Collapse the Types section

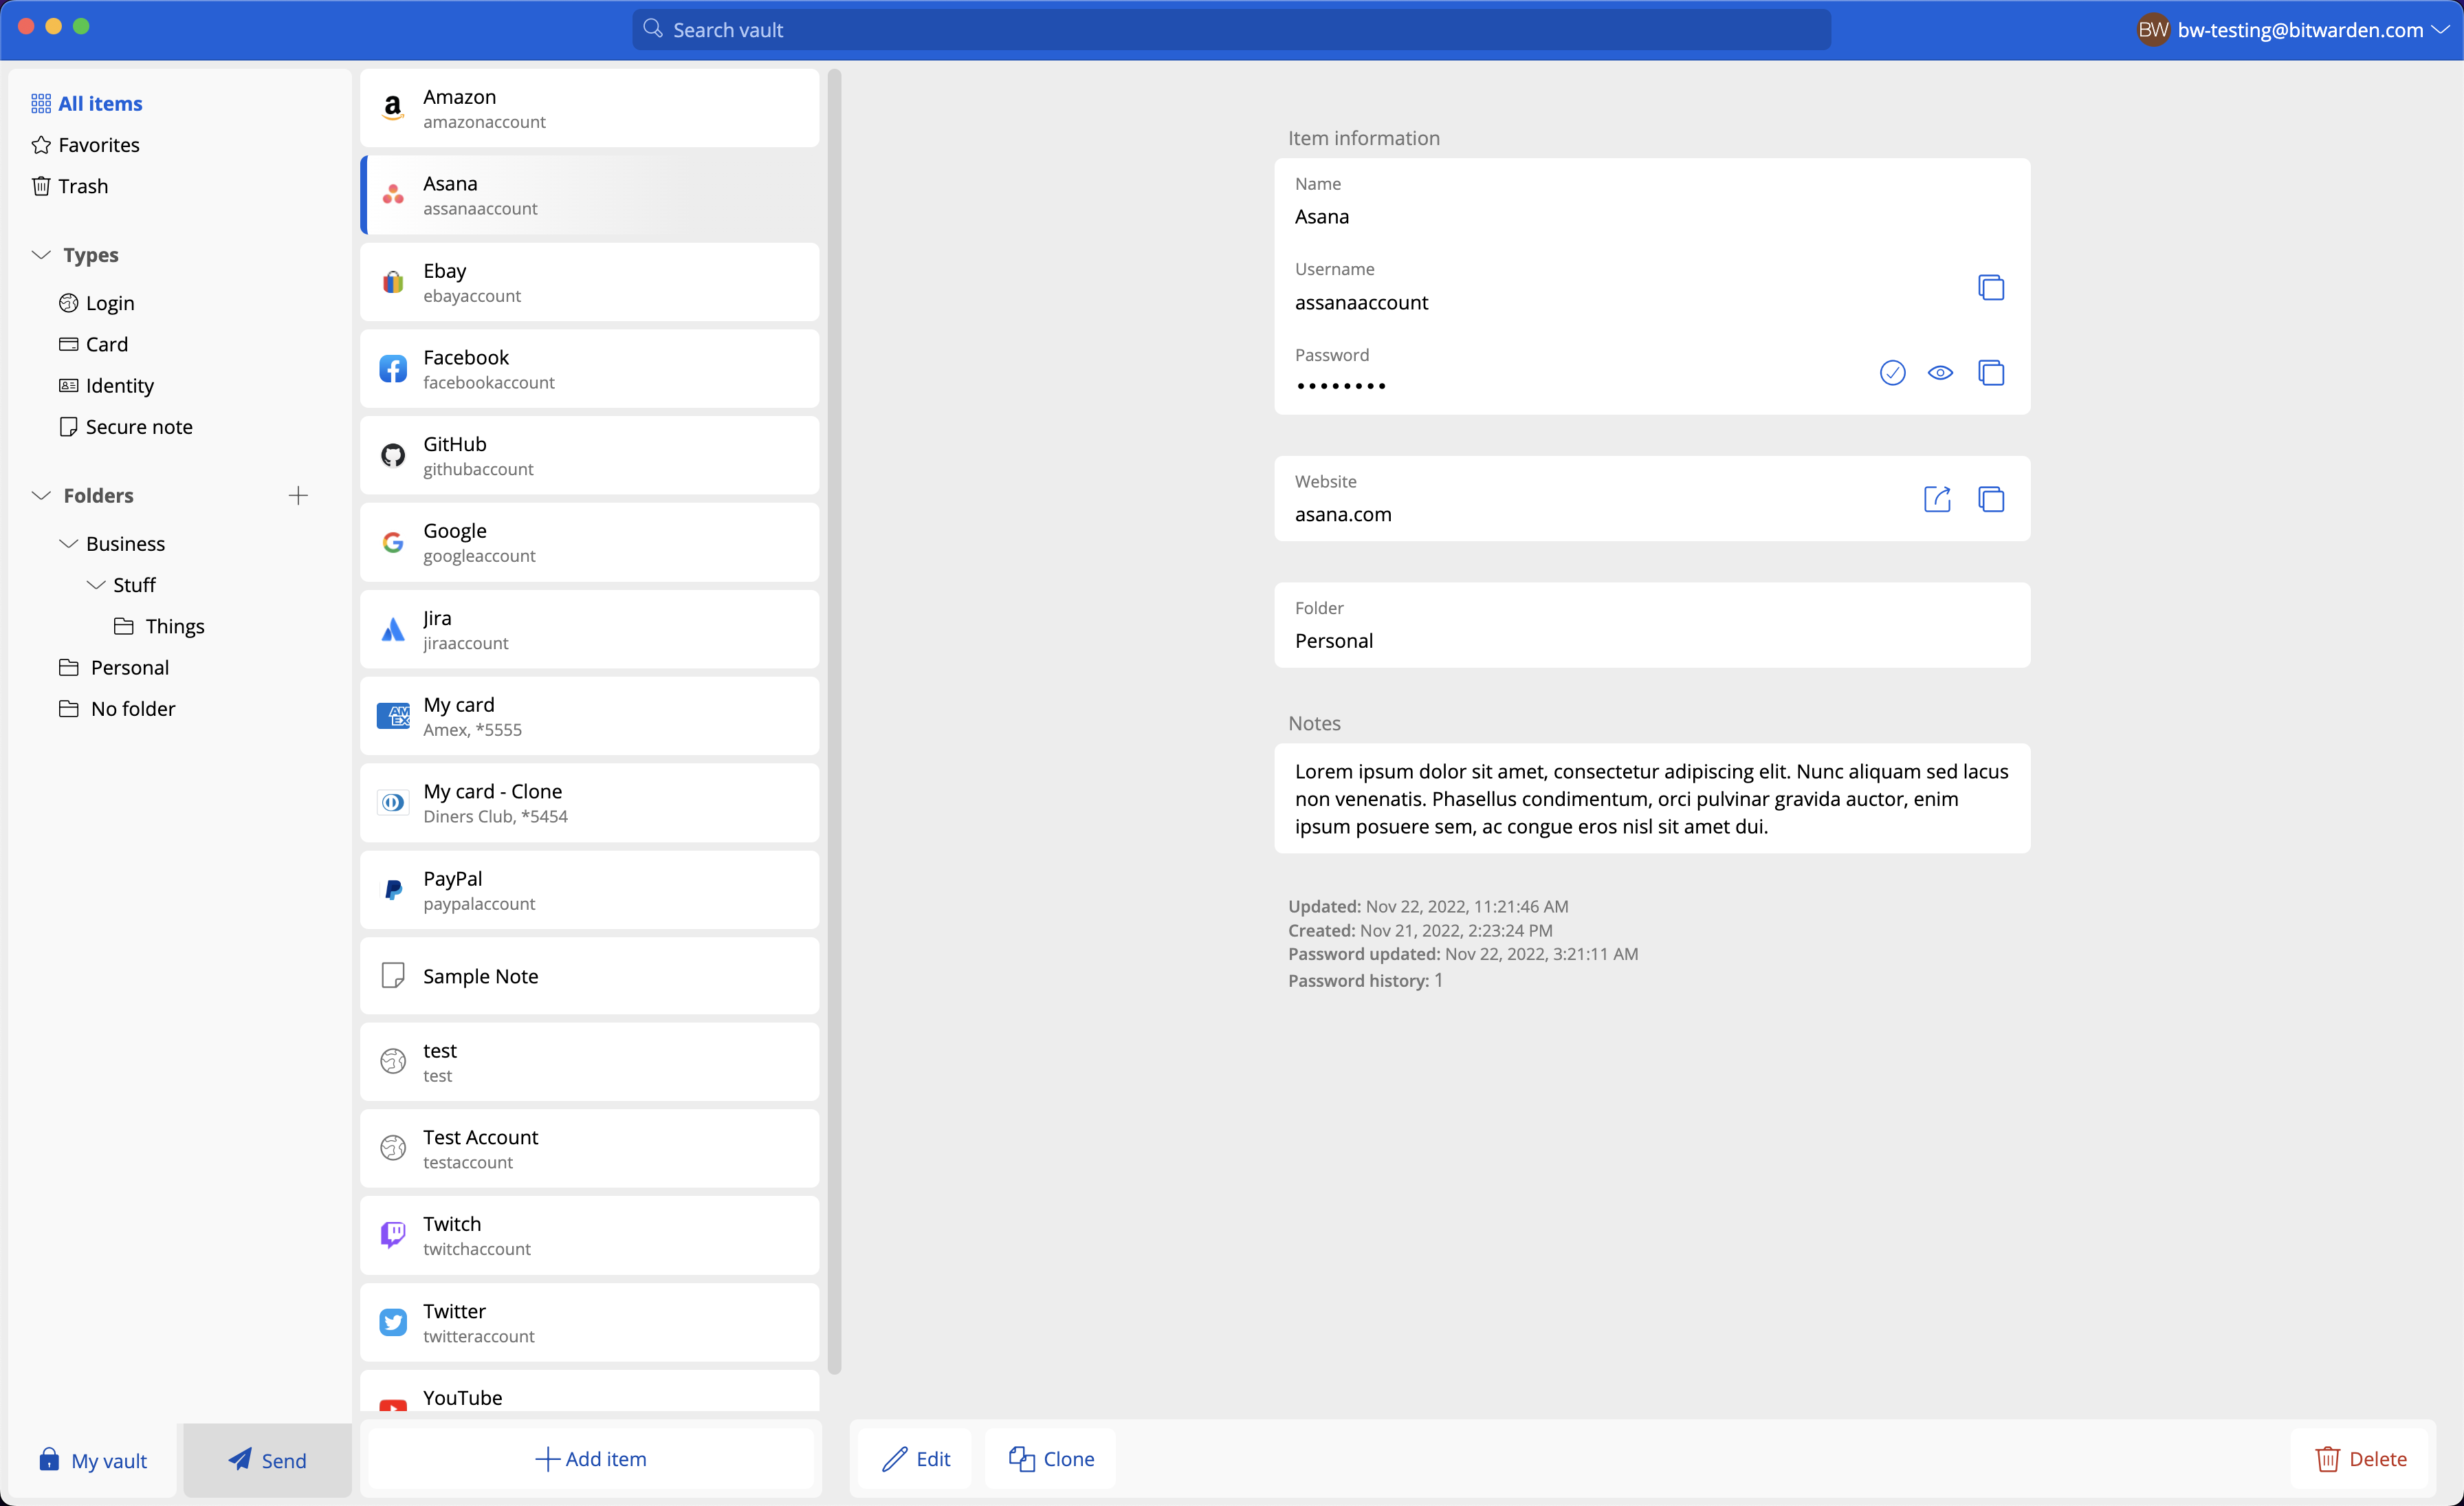pyautogui.click(x=41, y=255)
